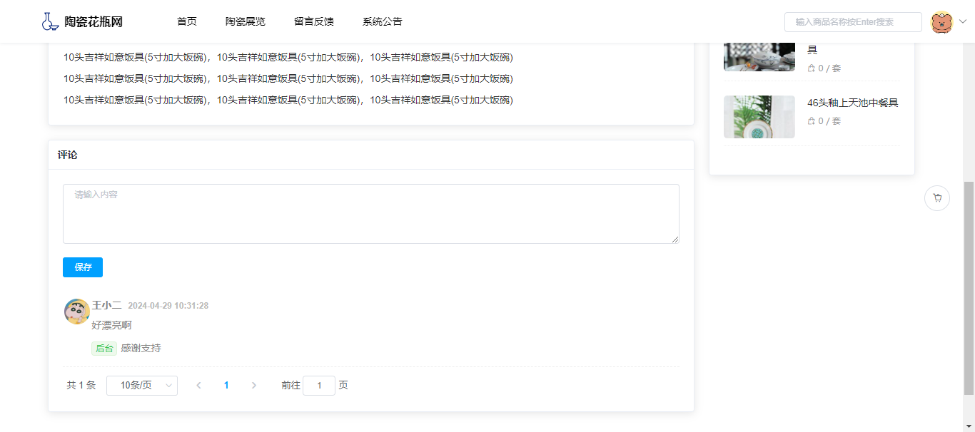Open the 10条/页 page size dropdown
The image size is (975, 432).
pyautogui.click(x=142, y=386)
